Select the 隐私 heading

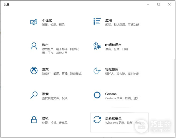tap(45, 118)
